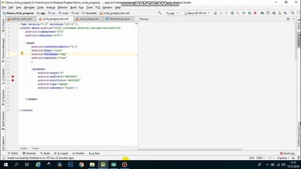Open Chrome from the taskbar
Viewport: 301px width, 169px height.
tap(81, 165)
